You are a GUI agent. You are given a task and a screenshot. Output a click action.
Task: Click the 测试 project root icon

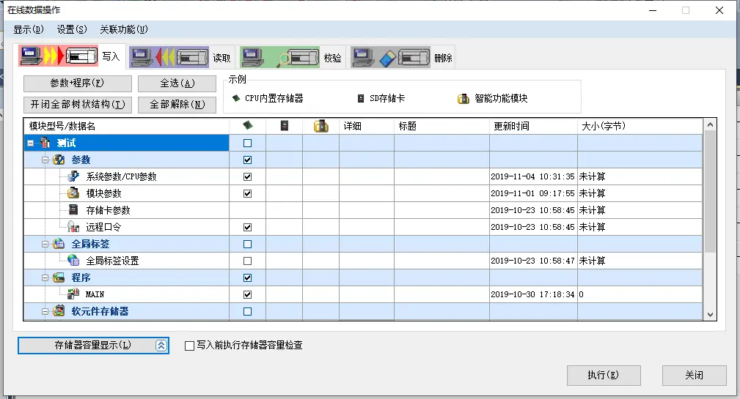(x=45, y=143)
